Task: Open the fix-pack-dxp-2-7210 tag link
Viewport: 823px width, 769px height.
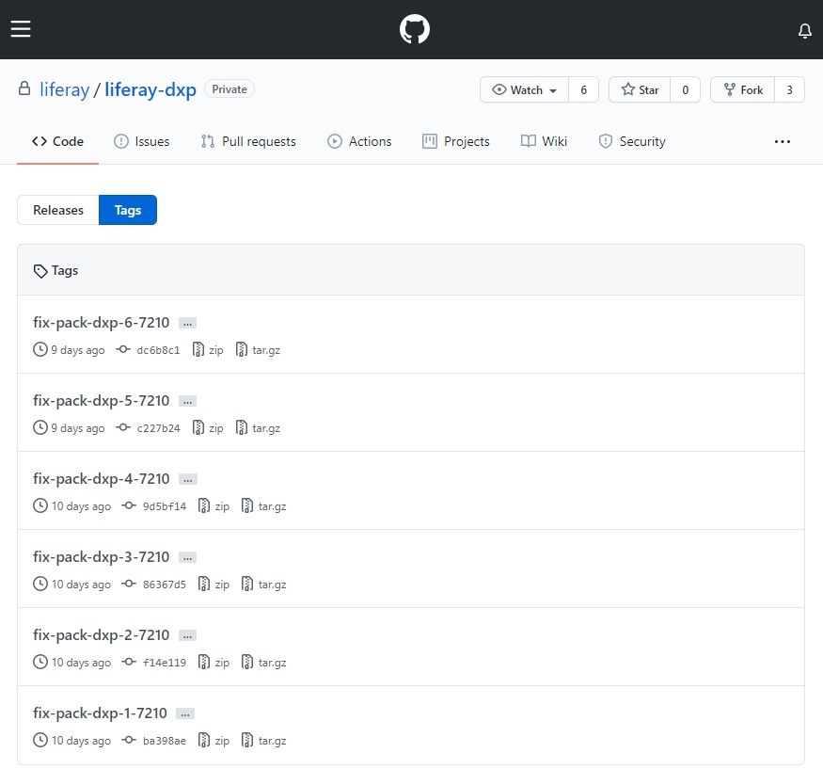Action: (x=102, y=635)
